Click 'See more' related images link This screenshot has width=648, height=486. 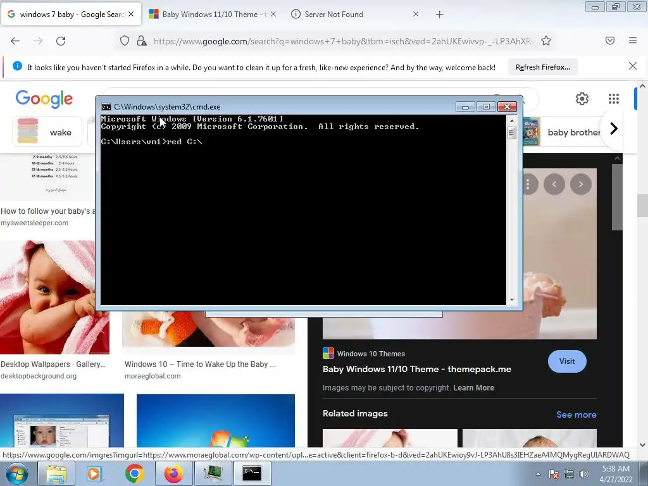pos(576,414)
